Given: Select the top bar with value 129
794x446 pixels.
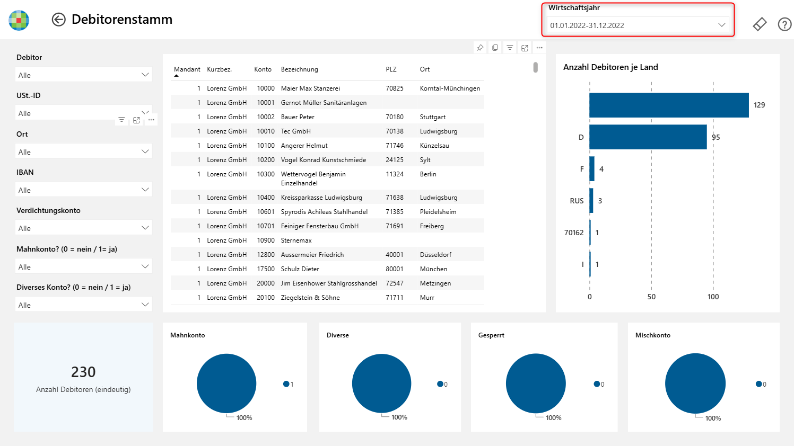Looking at the screenshot, I should tap(669, 105).
